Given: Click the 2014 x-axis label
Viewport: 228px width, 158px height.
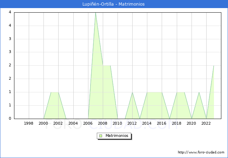Looking at the screenshot, I should coord(147,123).
